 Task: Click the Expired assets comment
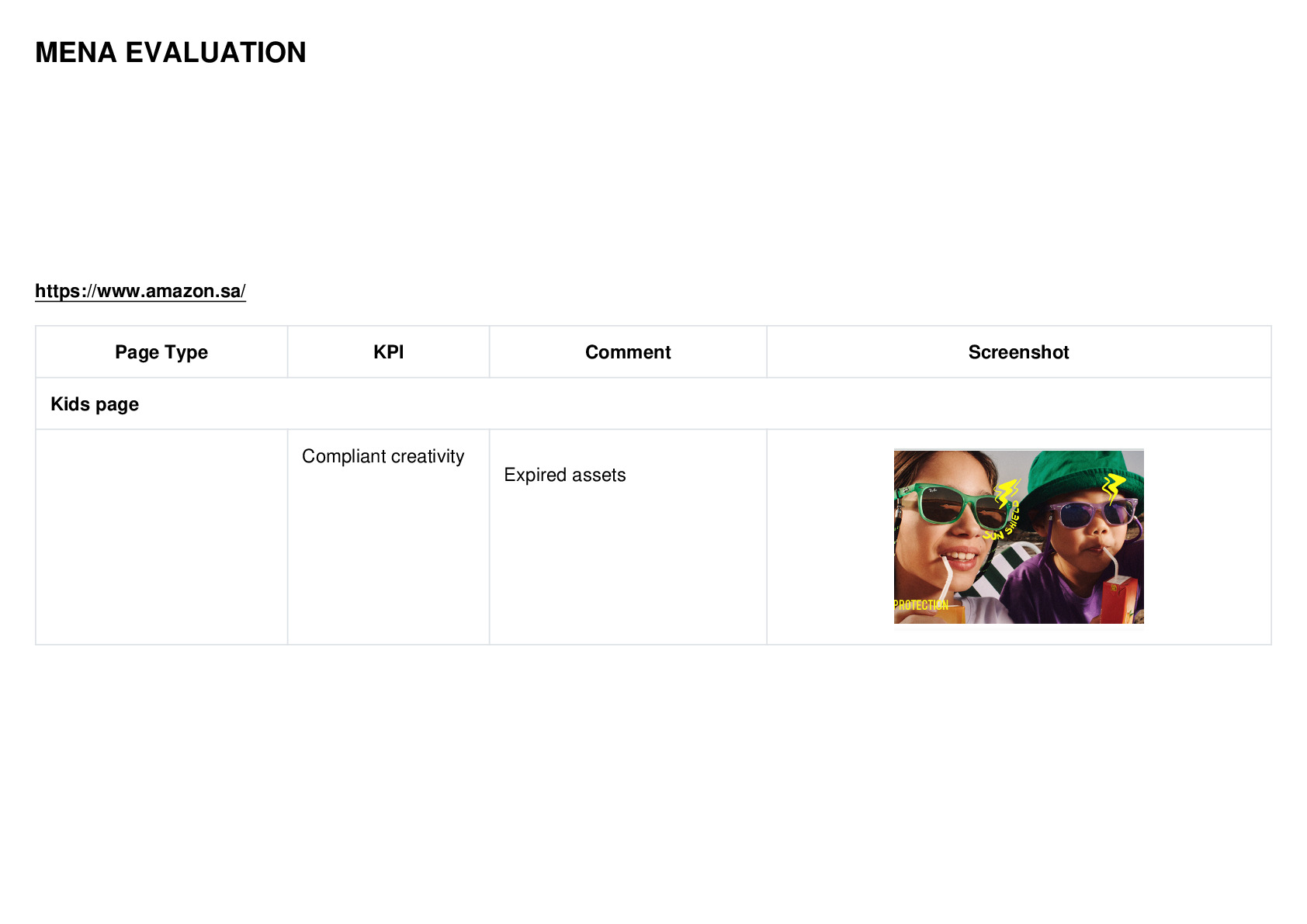pos(565,475)
